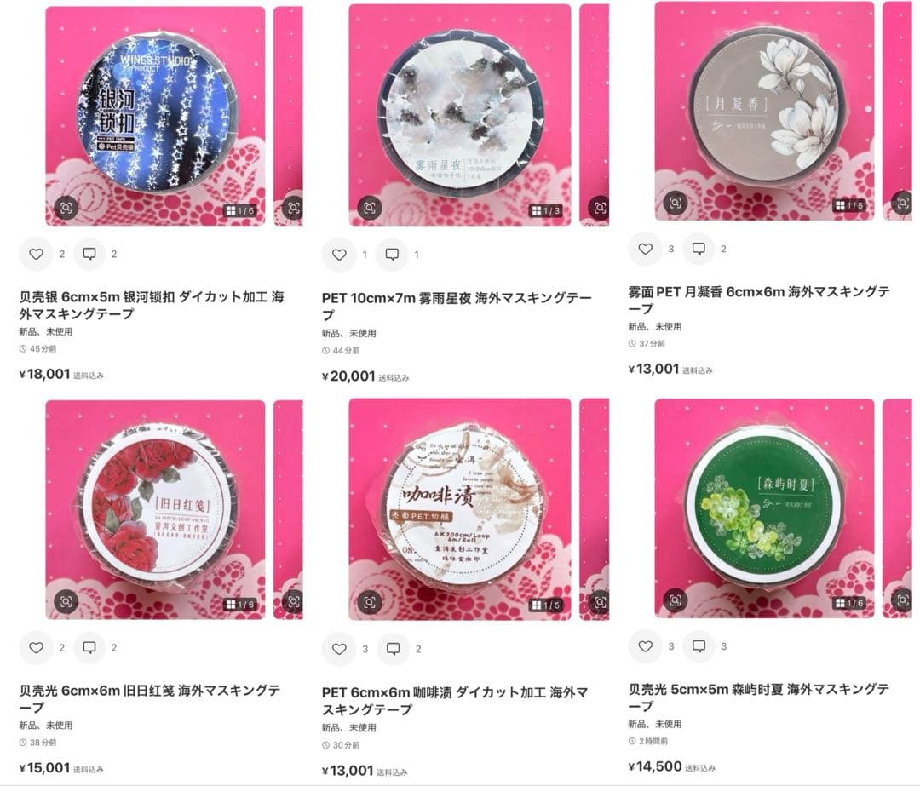Open comments on 森屿时夏 listing
The width and height of the screenshot is (920, 786).
(699, 645)
